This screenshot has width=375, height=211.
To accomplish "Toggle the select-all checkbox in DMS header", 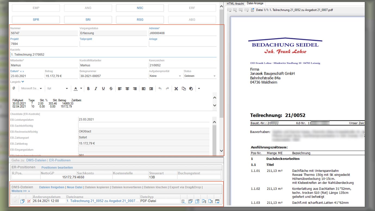I will point(15,197).
